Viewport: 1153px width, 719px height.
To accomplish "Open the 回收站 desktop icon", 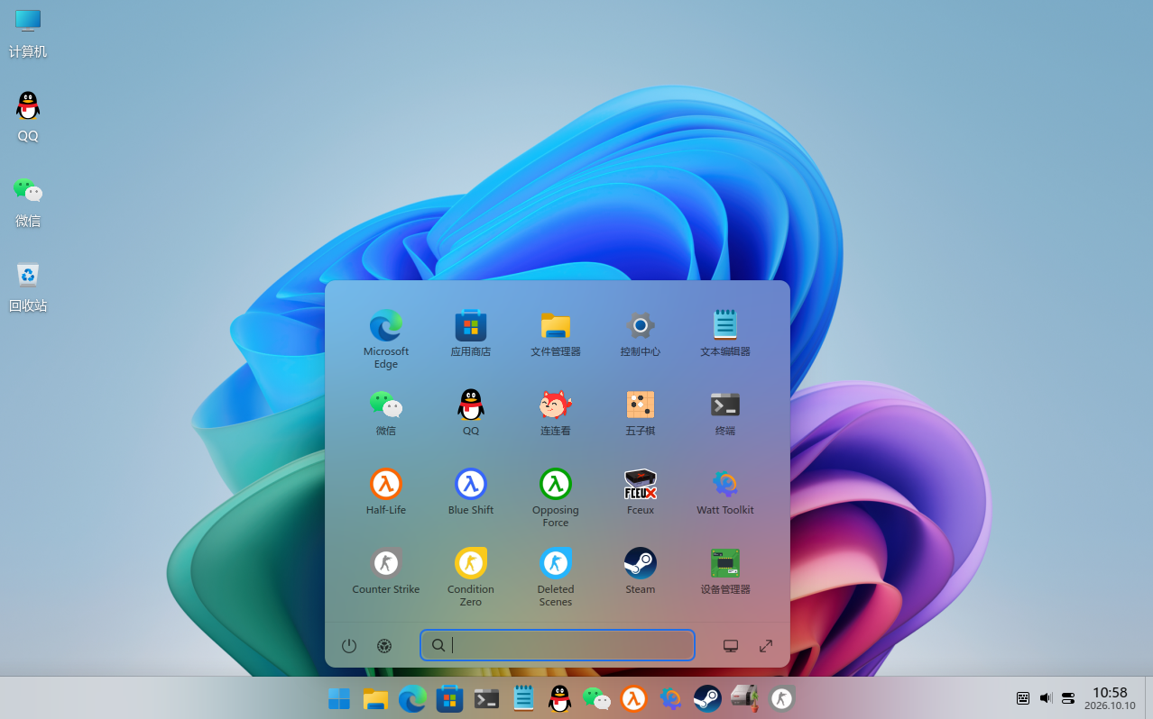I will coord(28,287).
